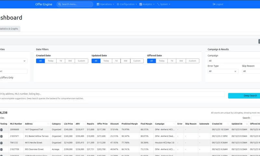Click campaign Houston HCS Max 3.8
Image resolution: width=260 pixels, height=156 pixels.
(165, 143)
